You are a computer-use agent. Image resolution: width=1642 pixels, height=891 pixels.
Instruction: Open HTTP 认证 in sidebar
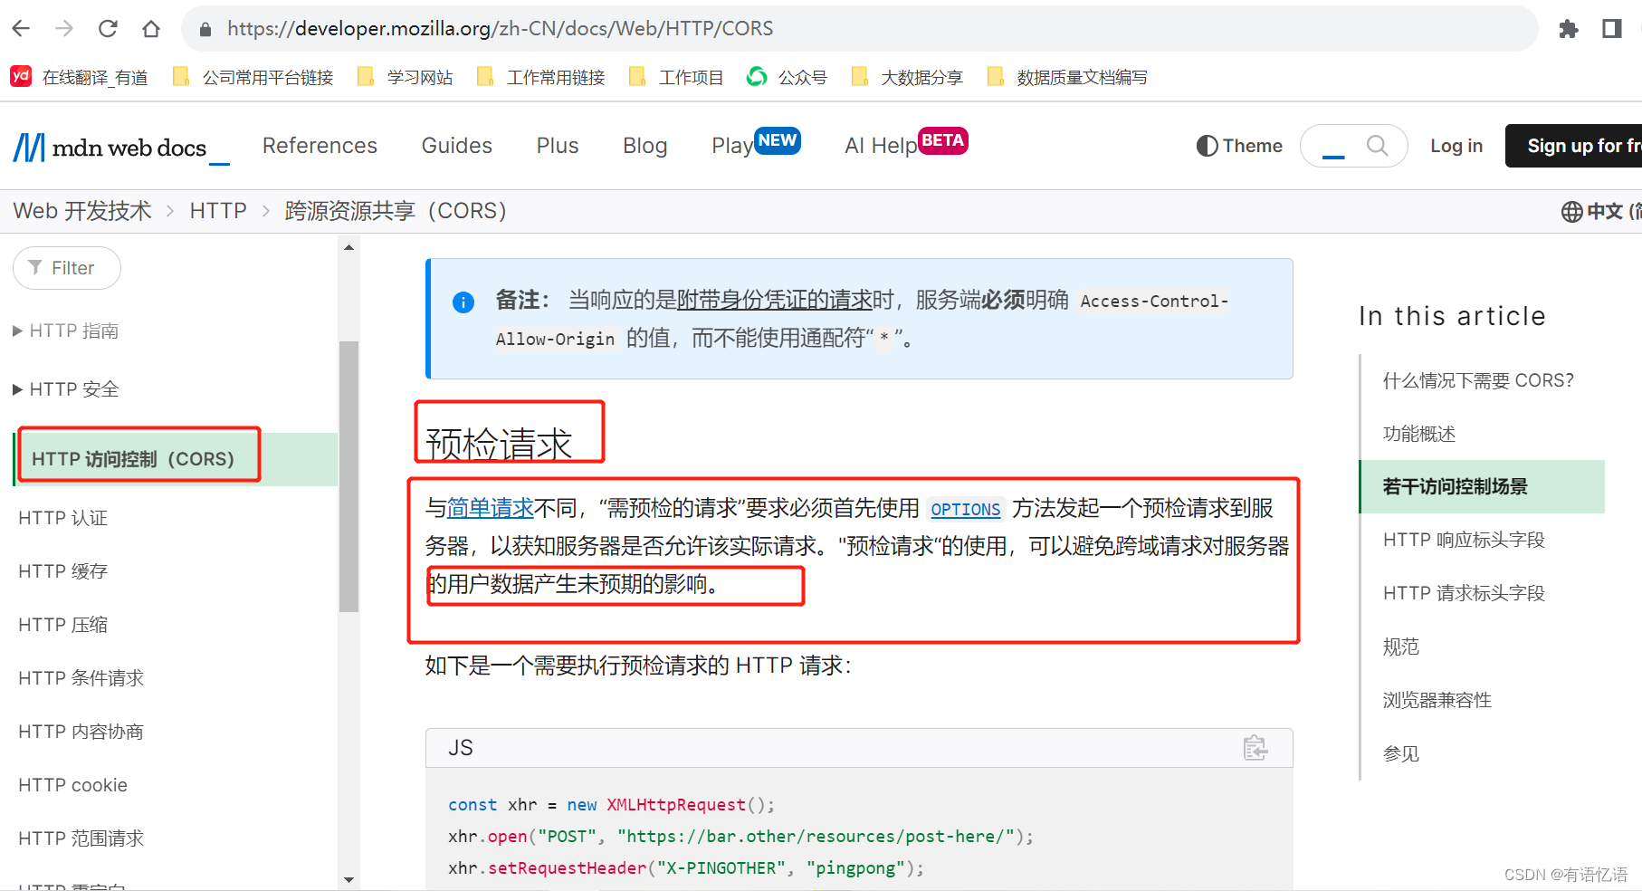(63, 518)
